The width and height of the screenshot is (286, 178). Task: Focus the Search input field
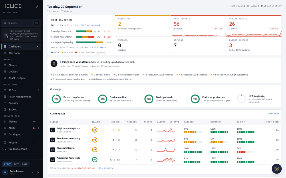coord(21,23)
